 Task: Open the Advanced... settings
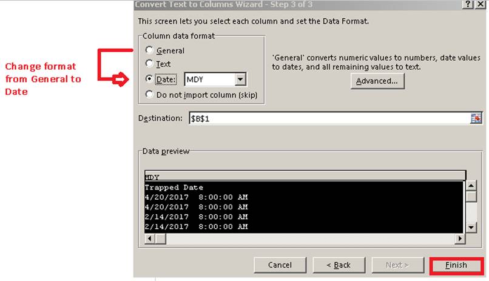point(377,81)
